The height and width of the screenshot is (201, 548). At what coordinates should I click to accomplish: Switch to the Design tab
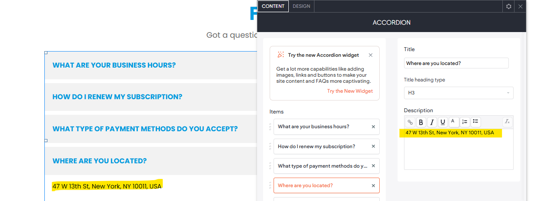pyautogui.click(x=301, y=6)
